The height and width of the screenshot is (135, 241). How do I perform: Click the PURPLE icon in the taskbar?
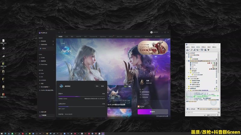(103, 133)
